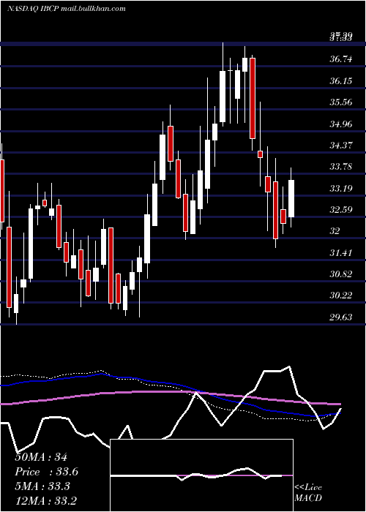Click the MACD inset chart panel
This screenshot has width=366, height=512.
[201, 475]
